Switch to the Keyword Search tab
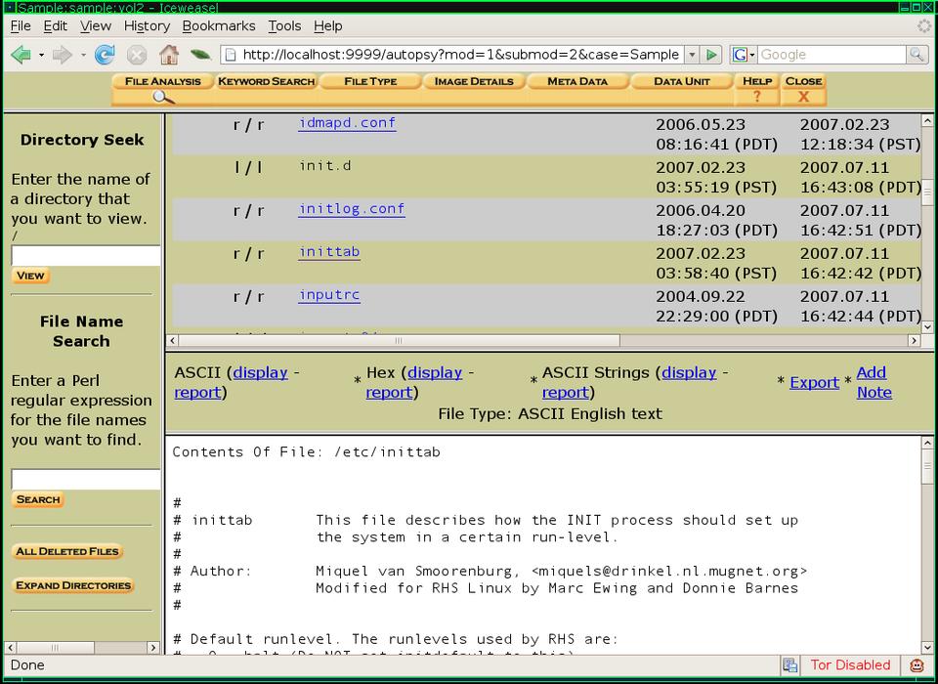Image resolution: width=938 pixels, height=684 pixels. (x=266, y=82)
